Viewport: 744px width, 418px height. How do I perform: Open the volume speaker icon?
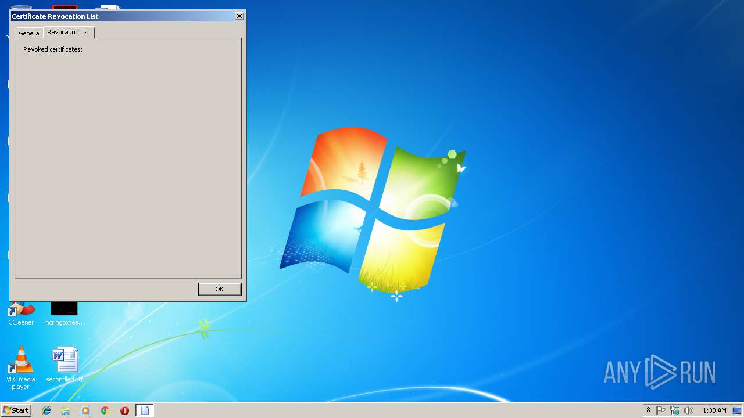click(689, 410)
